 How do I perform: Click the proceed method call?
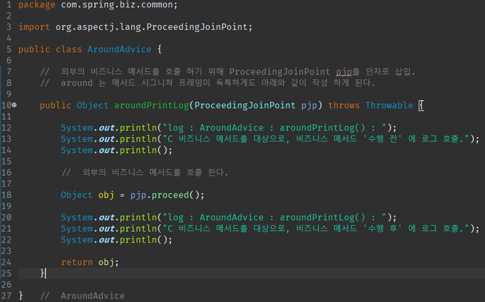click(x=170, y=195)
